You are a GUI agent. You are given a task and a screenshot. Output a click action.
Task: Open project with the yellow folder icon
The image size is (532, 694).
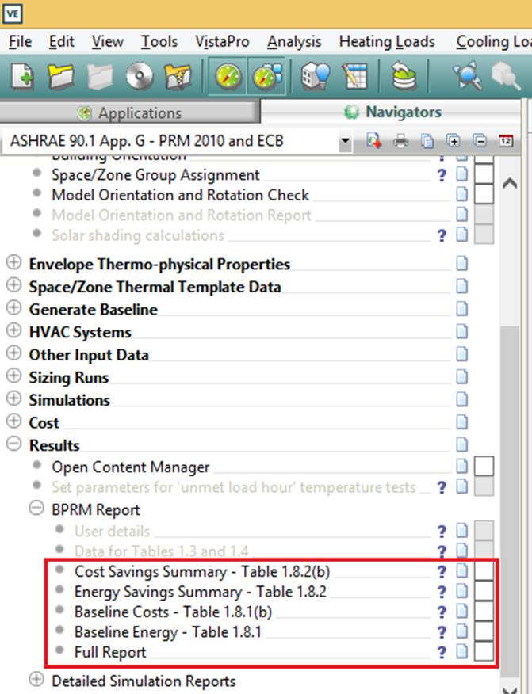(x=60, y=77)
